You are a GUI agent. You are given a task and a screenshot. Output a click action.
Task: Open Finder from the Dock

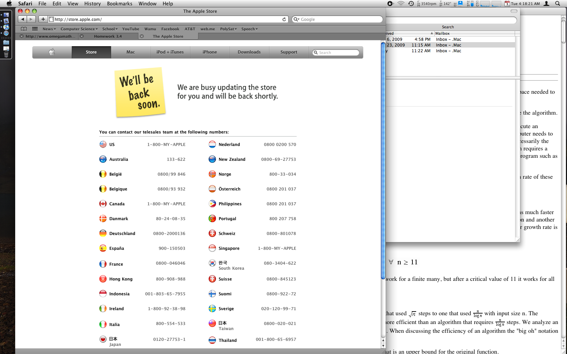tap(6, 15)
